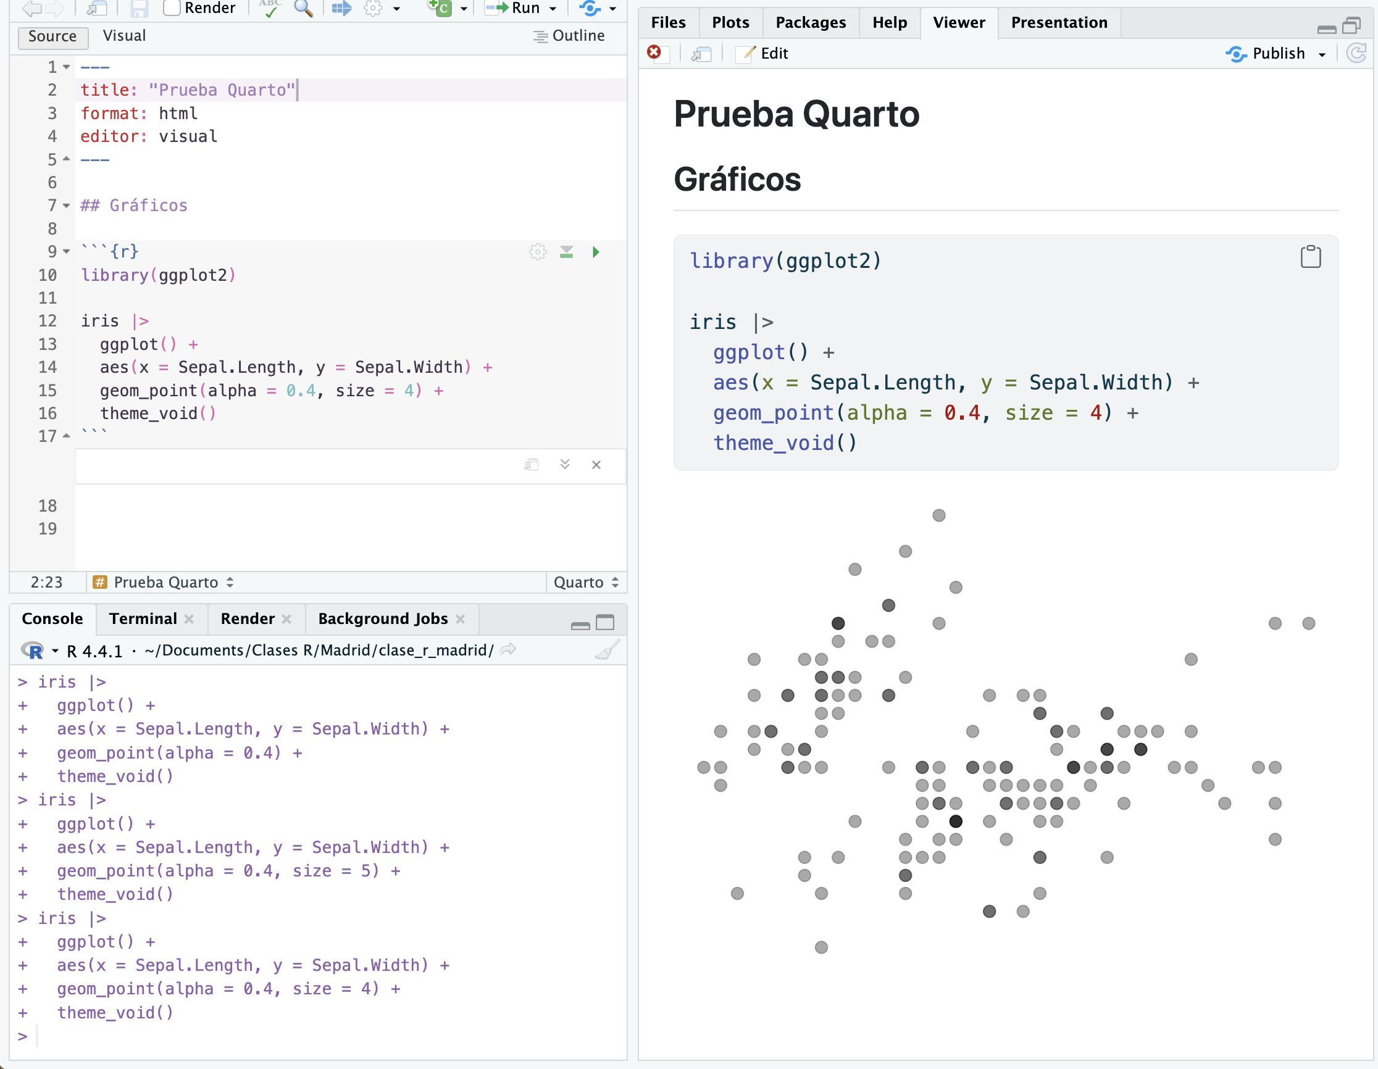This screenshot has height=1069, width=1378.
Task: Run all chunks above icon
Action: click(567, 252)
